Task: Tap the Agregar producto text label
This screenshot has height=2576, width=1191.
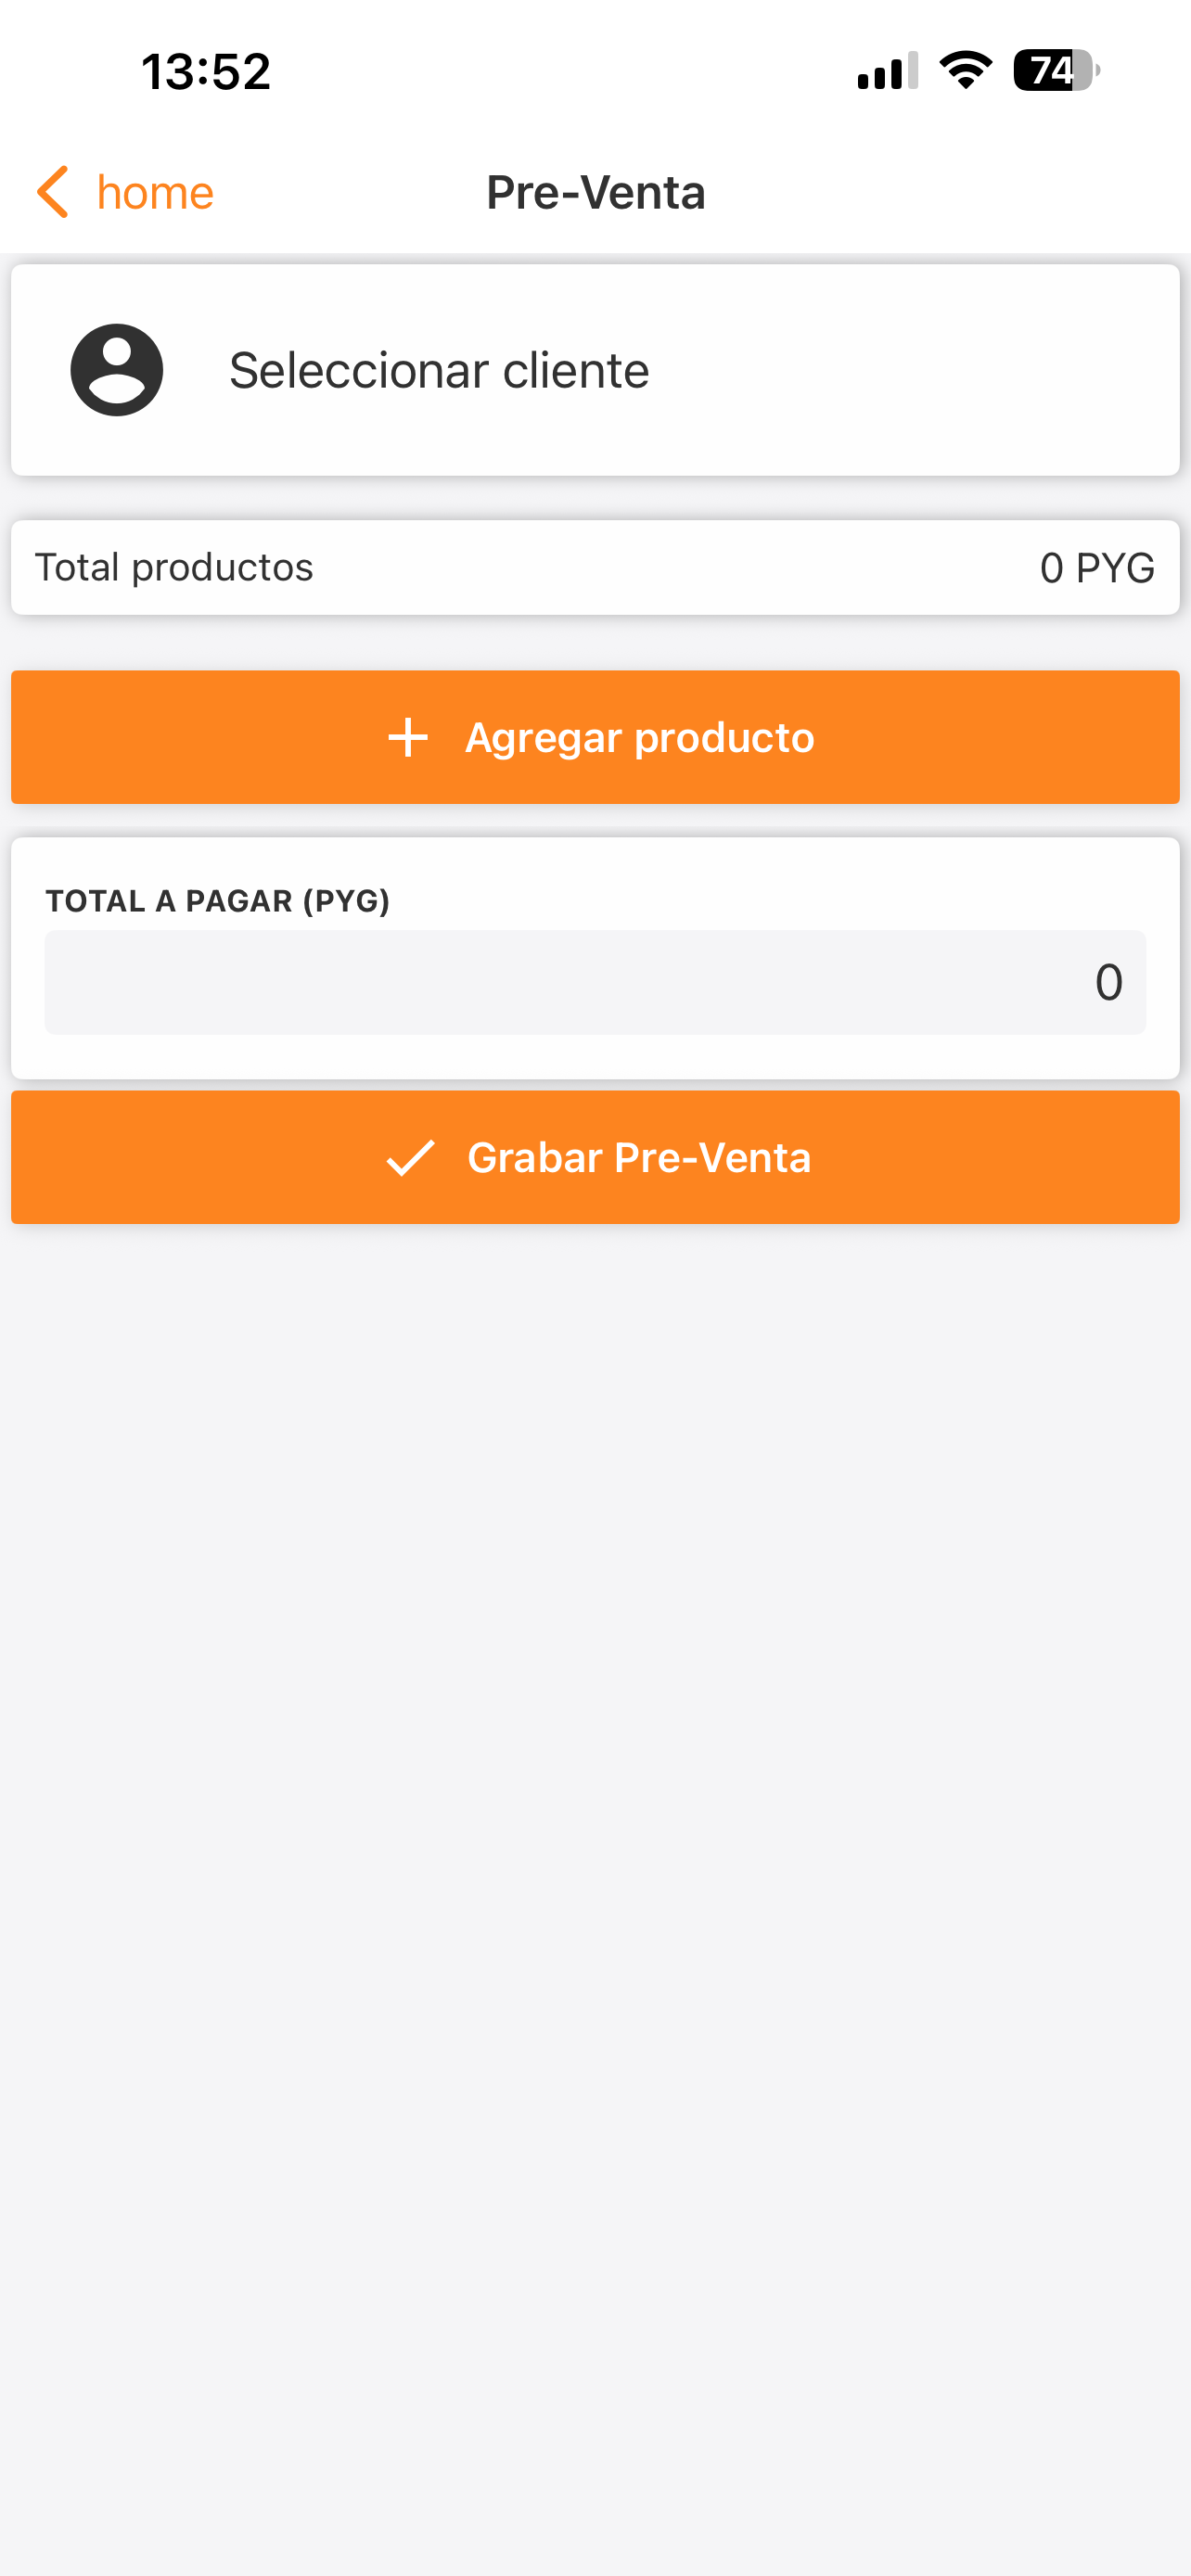Action: (640, 738)
